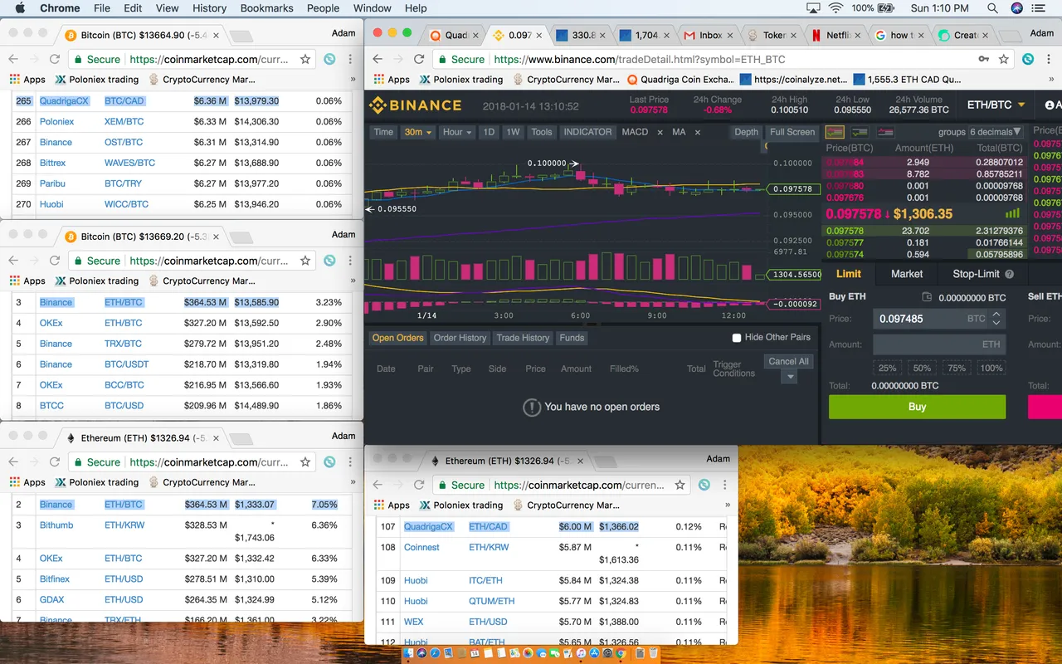The width and height of the screenshot is (1062, 664).
Task: Open the Wi-Fi menu in the menu bar
Action: pos(835,8)
